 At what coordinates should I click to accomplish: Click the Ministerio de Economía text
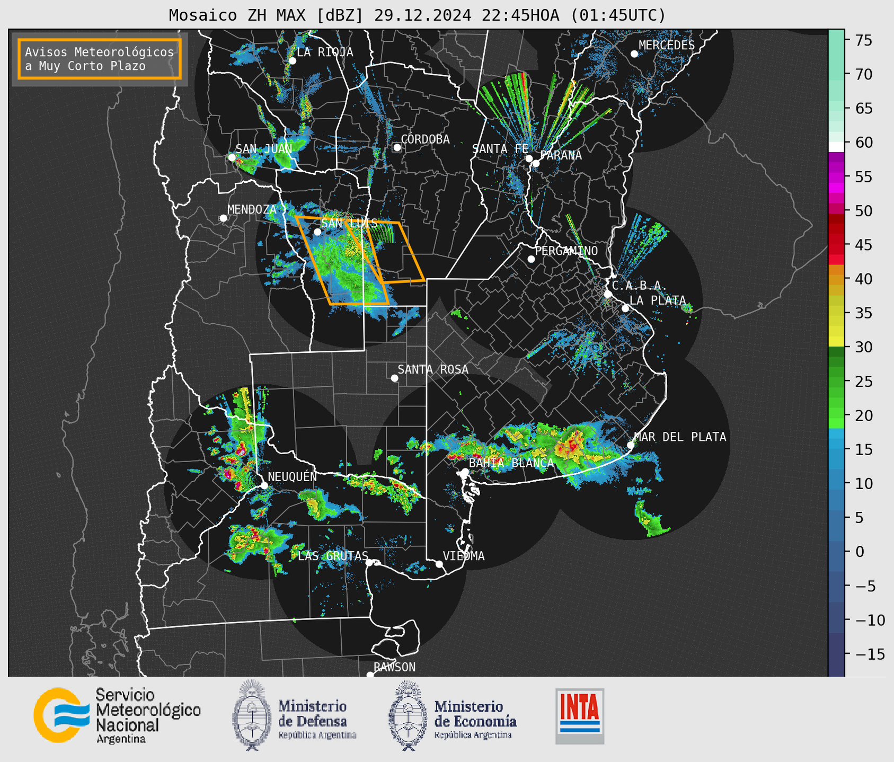[475, 719]
